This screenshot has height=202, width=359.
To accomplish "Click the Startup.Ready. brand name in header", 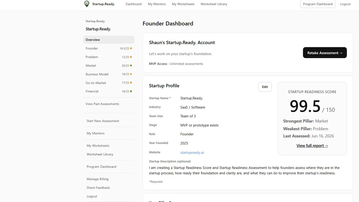I will 103,4.
